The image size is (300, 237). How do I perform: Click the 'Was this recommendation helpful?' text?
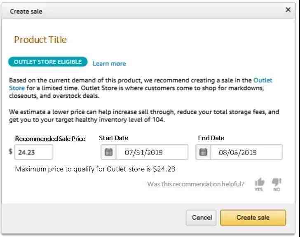196,184
